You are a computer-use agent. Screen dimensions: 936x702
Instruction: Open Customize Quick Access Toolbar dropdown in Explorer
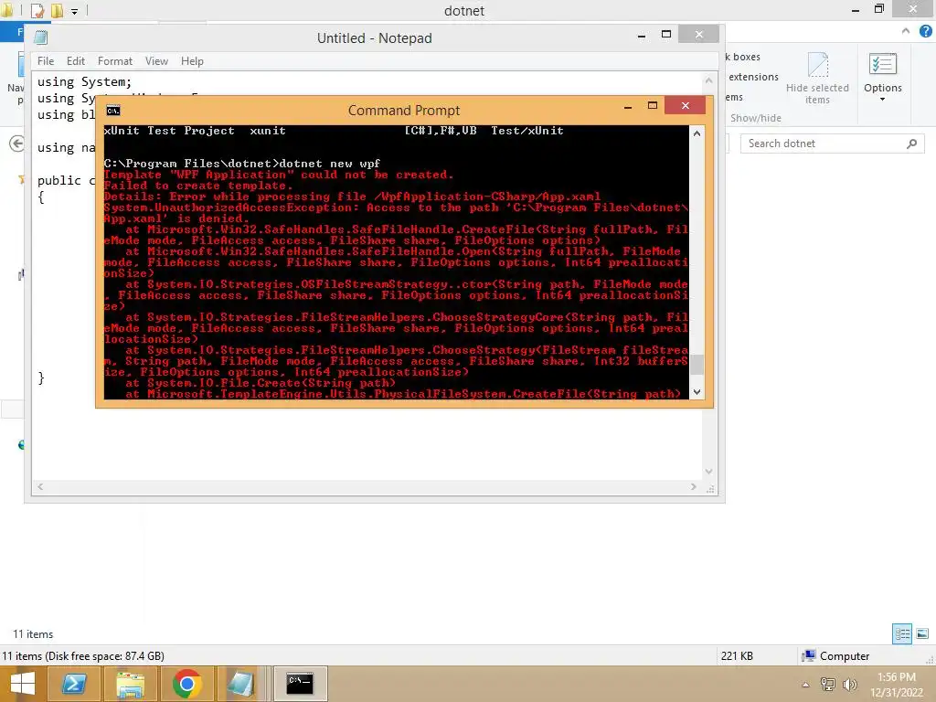(75, 11)
